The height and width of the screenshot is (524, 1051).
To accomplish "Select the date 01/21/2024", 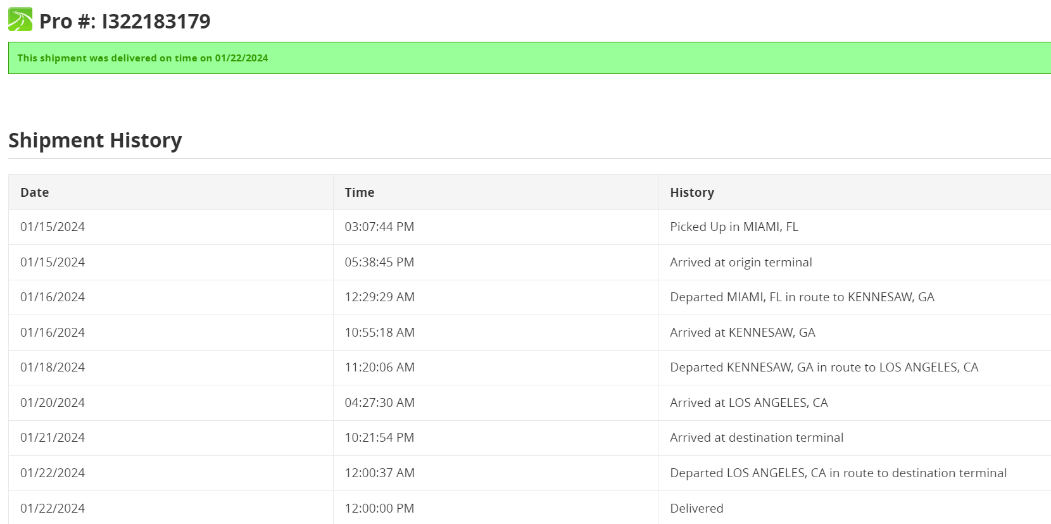I will [53, 437].
